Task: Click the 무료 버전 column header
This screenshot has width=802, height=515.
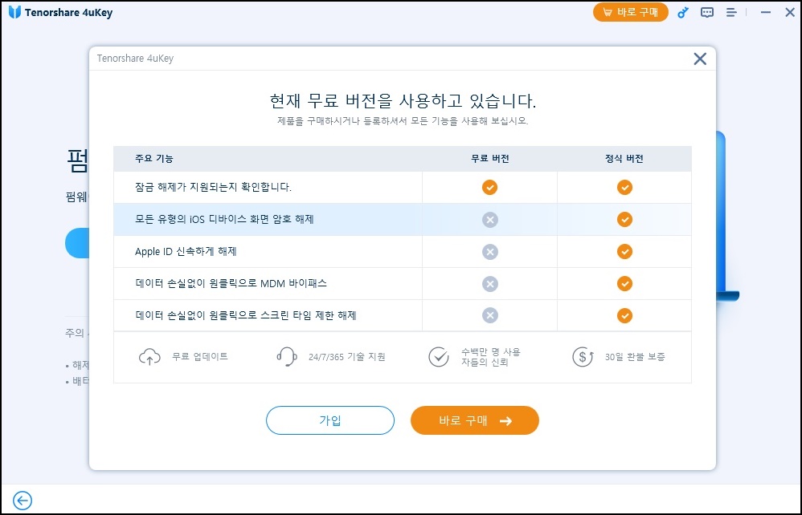Action: click(489, 159)
